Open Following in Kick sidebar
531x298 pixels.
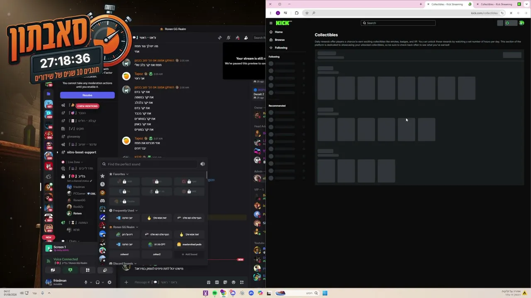point(281,48)
